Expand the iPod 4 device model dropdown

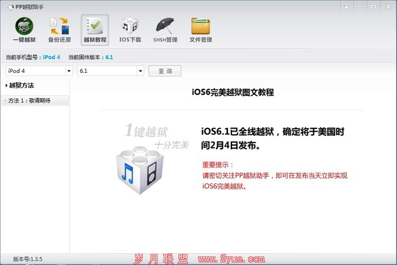tap(69, 71)
